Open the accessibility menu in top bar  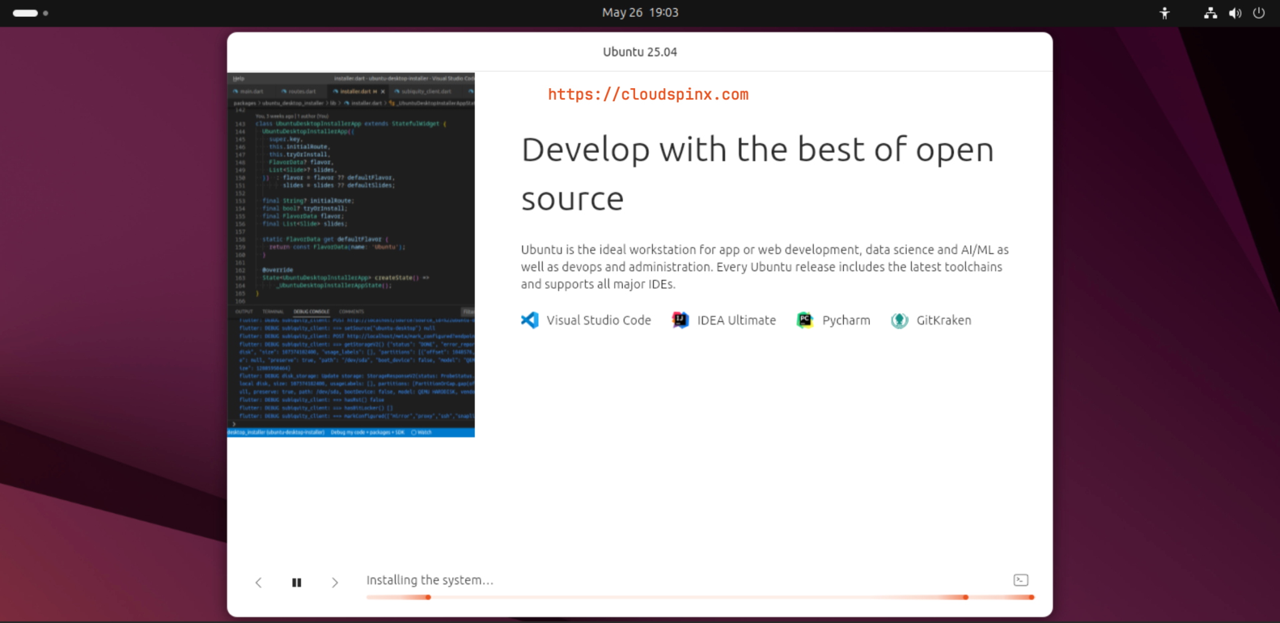tap(1164, 13)
